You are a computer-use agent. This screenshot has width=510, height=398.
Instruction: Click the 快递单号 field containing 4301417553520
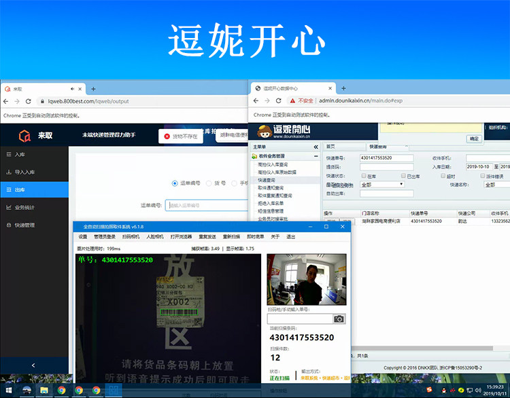(387, 158)
